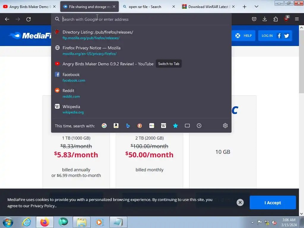
Task: Expand the list all tabs chevron
Action: (256, 7)
